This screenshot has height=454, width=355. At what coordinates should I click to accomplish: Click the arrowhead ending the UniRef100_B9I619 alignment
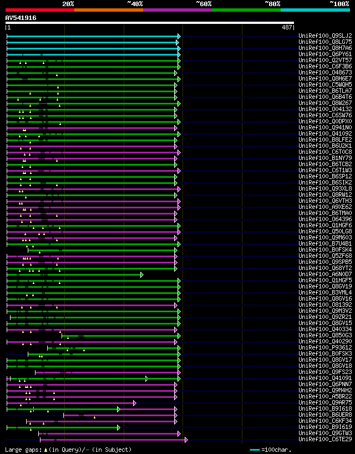(x=119, y=428)
